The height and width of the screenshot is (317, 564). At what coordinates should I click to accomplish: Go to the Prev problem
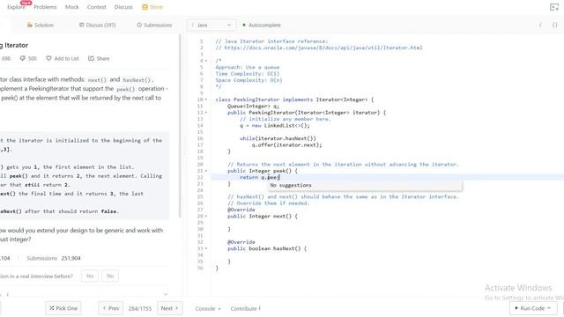110,308
